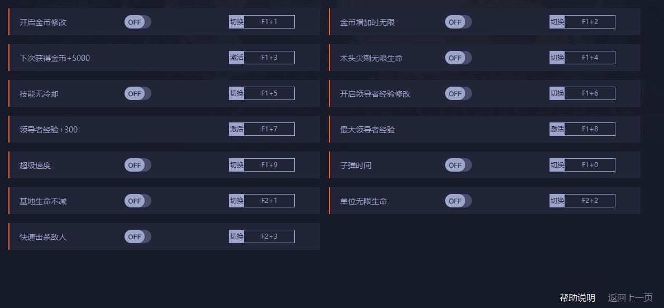Select the F1+4 hotkey box
The height and width of the screenshot is (308, 664).
point(590,58)
